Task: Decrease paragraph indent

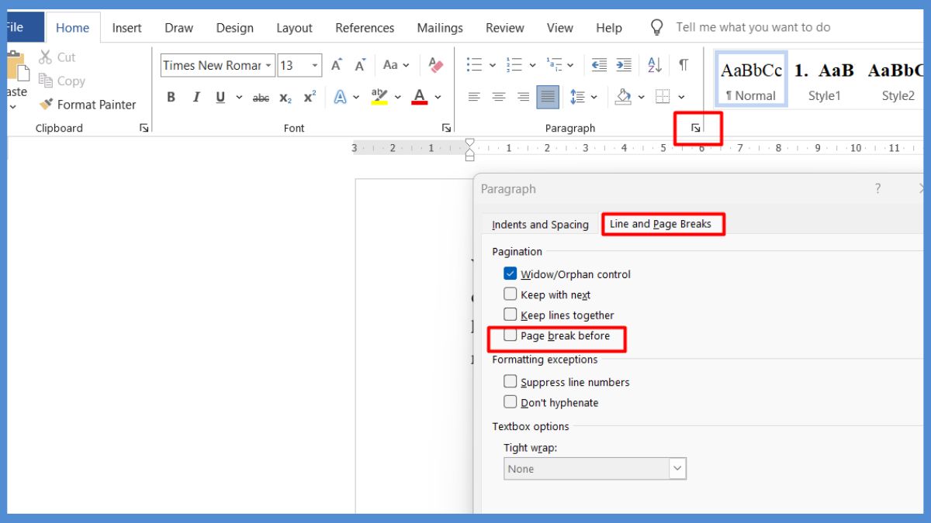Action: (x=599, y=65)
